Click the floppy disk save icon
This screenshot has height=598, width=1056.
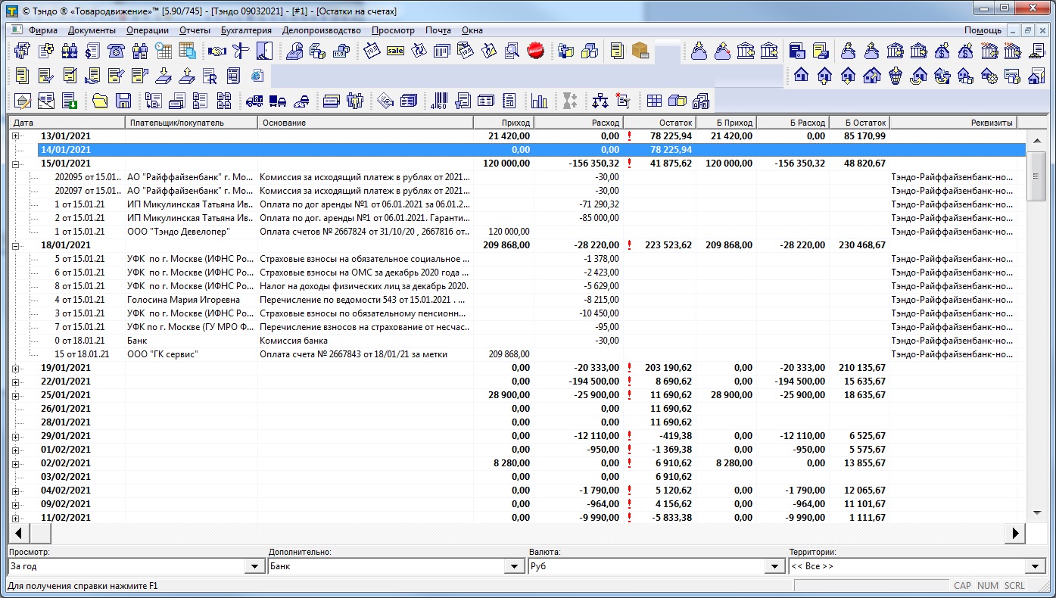click(x=123, y=100)
